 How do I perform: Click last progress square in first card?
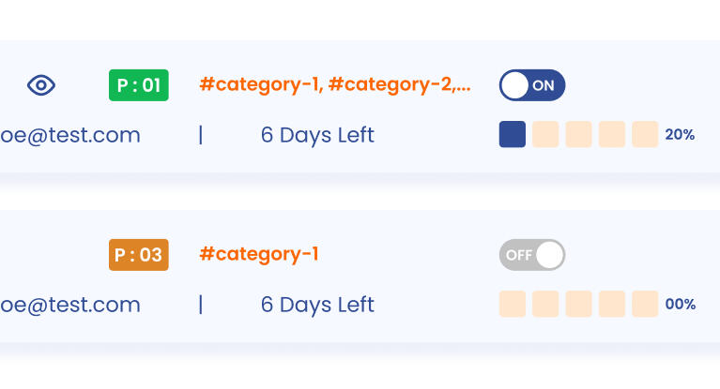click(645, 135)
